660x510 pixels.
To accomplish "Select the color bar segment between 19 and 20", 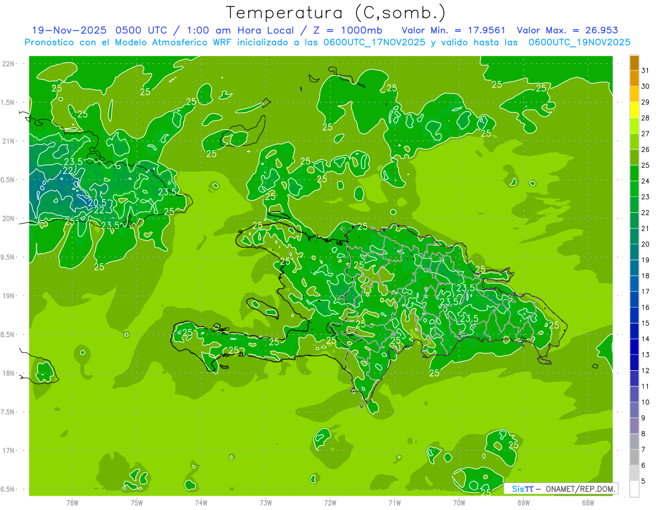I will coord(634,252).
